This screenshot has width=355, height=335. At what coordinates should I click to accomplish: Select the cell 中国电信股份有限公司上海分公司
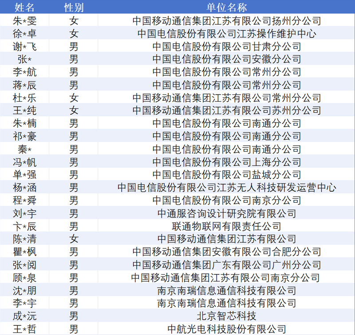[x=227, y=162]
